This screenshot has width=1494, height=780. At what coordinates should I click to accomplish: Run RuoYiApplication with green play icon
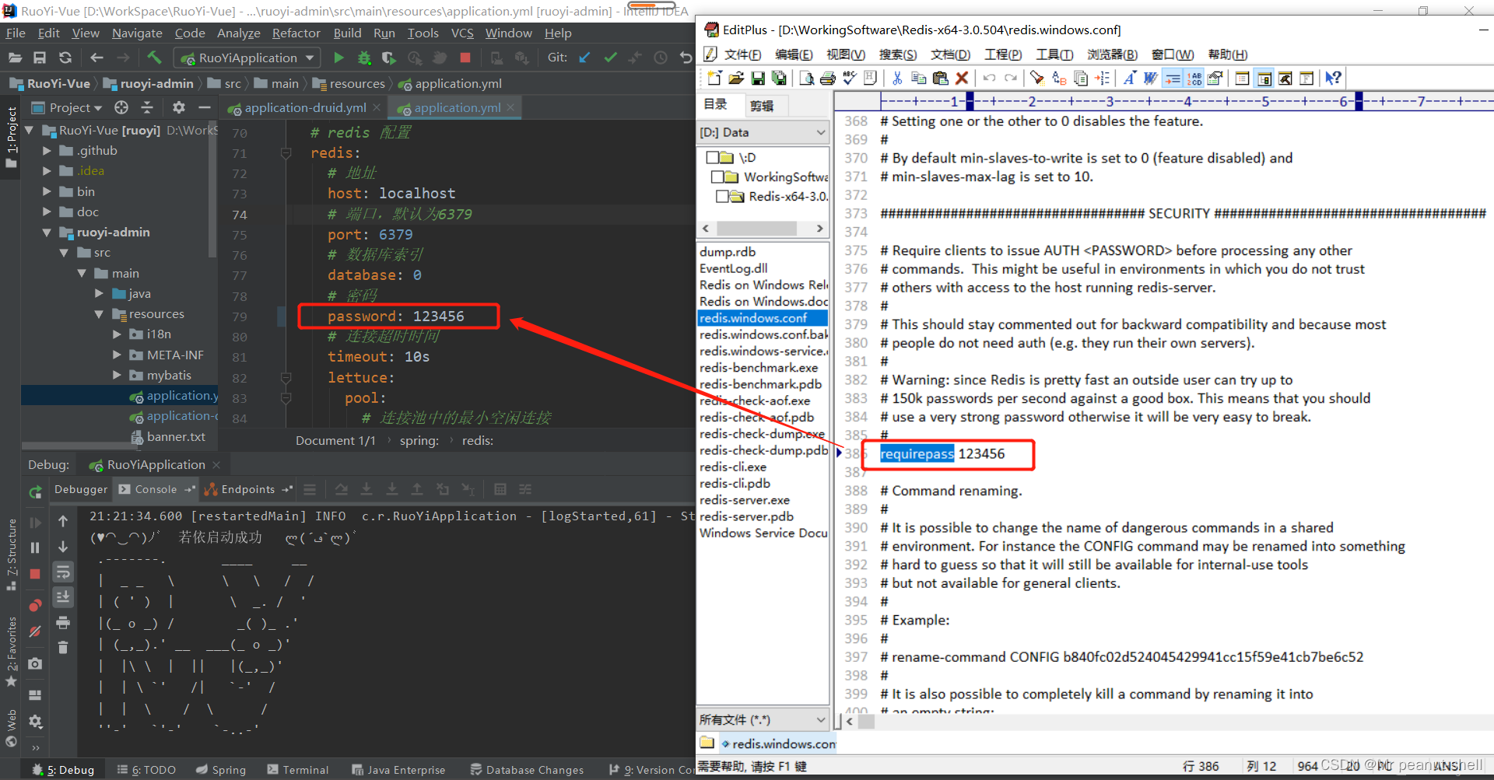338,58
